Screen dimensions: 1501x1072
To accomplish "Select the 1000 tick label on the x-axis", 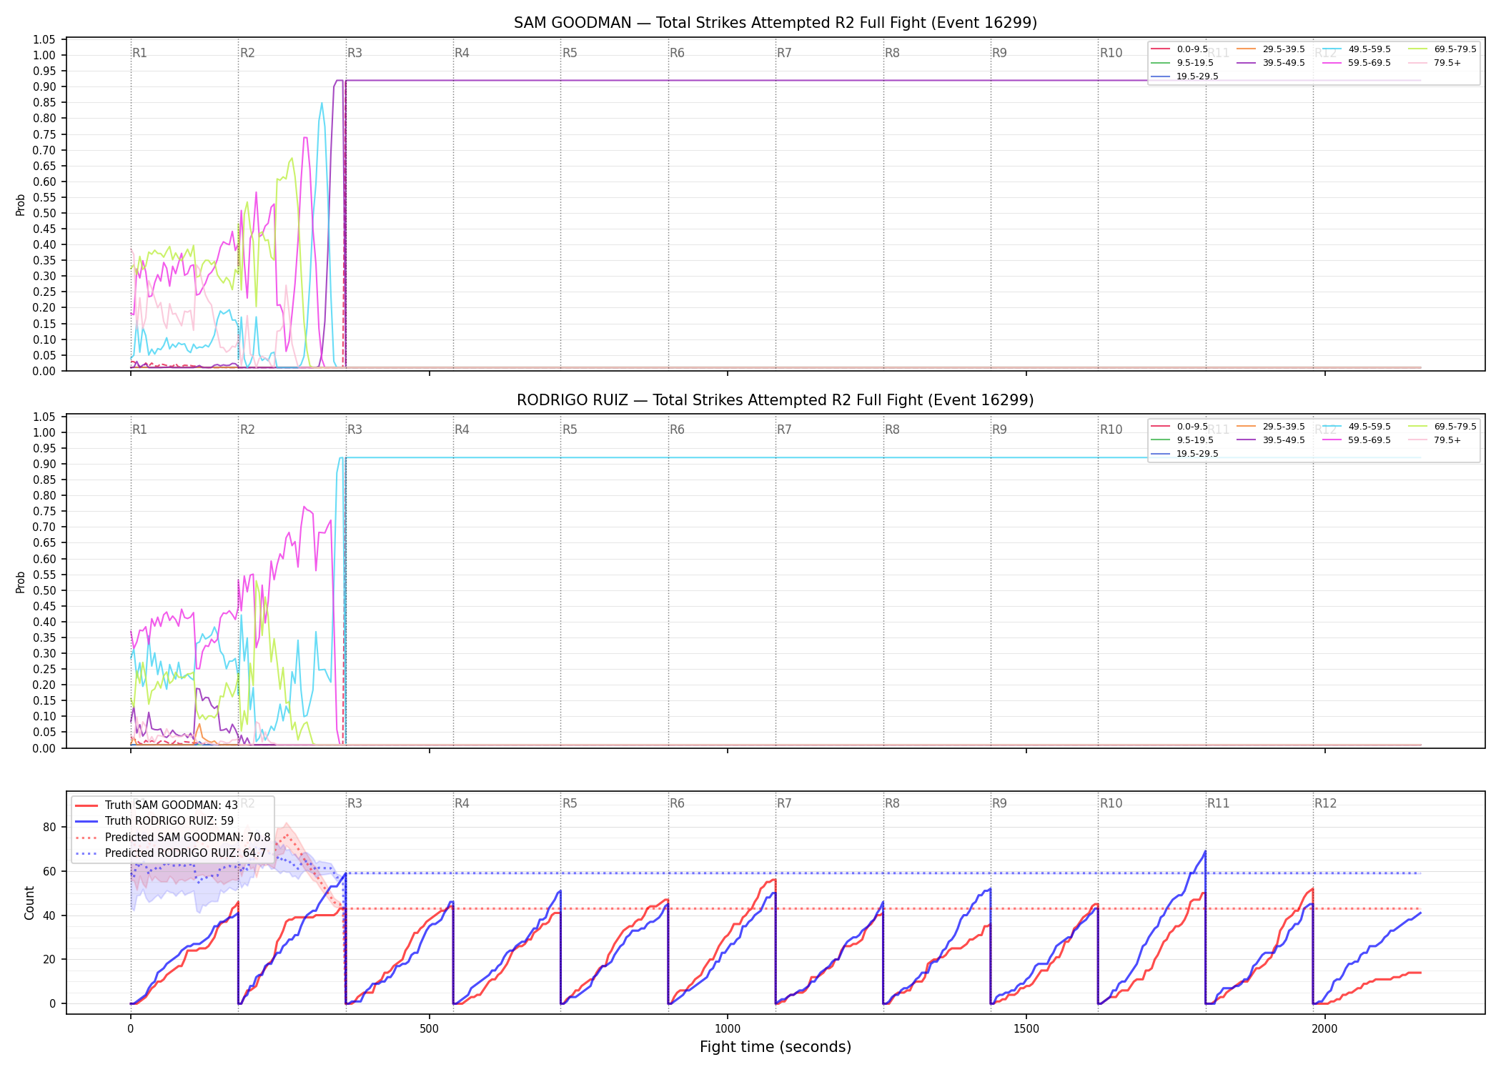I will (728, 1029).
